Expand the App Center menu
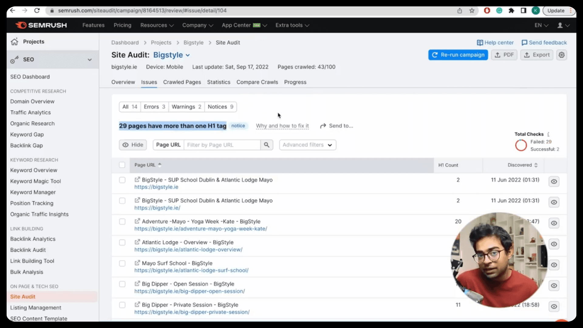Viewport: 583px width, 328px height. [x=244, y=25]
